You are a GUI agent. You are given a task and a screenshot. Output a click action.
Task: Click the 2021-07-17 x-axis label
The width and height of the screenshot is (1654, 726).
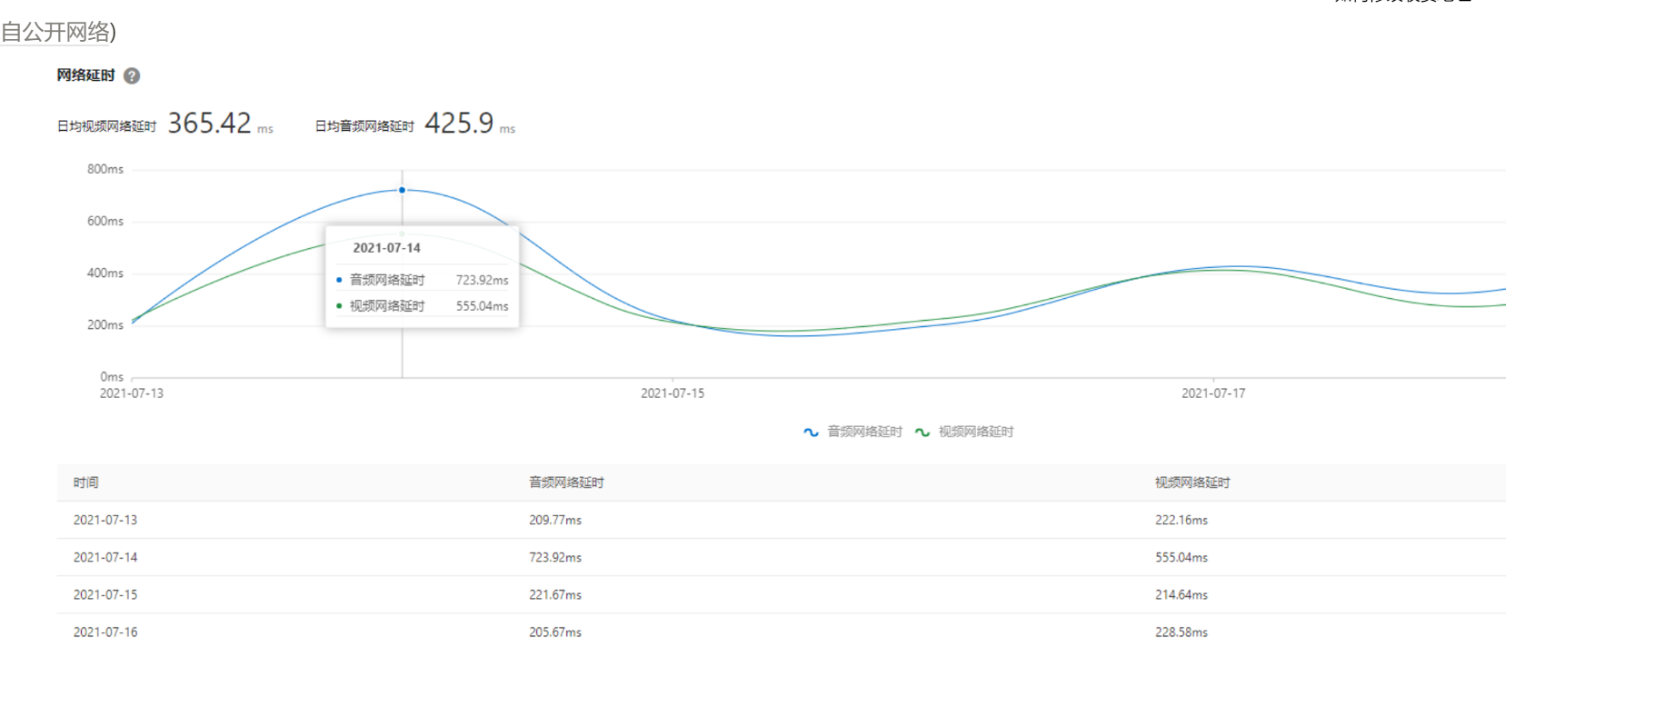(x=1213, y=393)
